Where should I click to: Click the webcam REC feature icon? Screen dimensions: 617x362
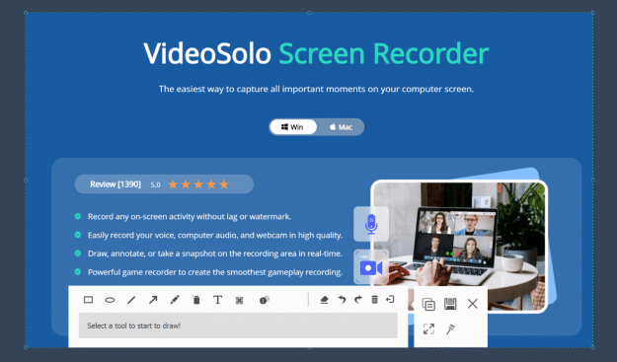[x=370, y=267]
